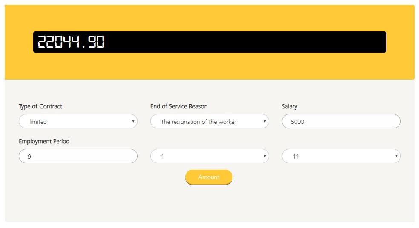Click the arrow on the dropdown showing 11
The height and width of the screenshot is (228, 419).
396,156
